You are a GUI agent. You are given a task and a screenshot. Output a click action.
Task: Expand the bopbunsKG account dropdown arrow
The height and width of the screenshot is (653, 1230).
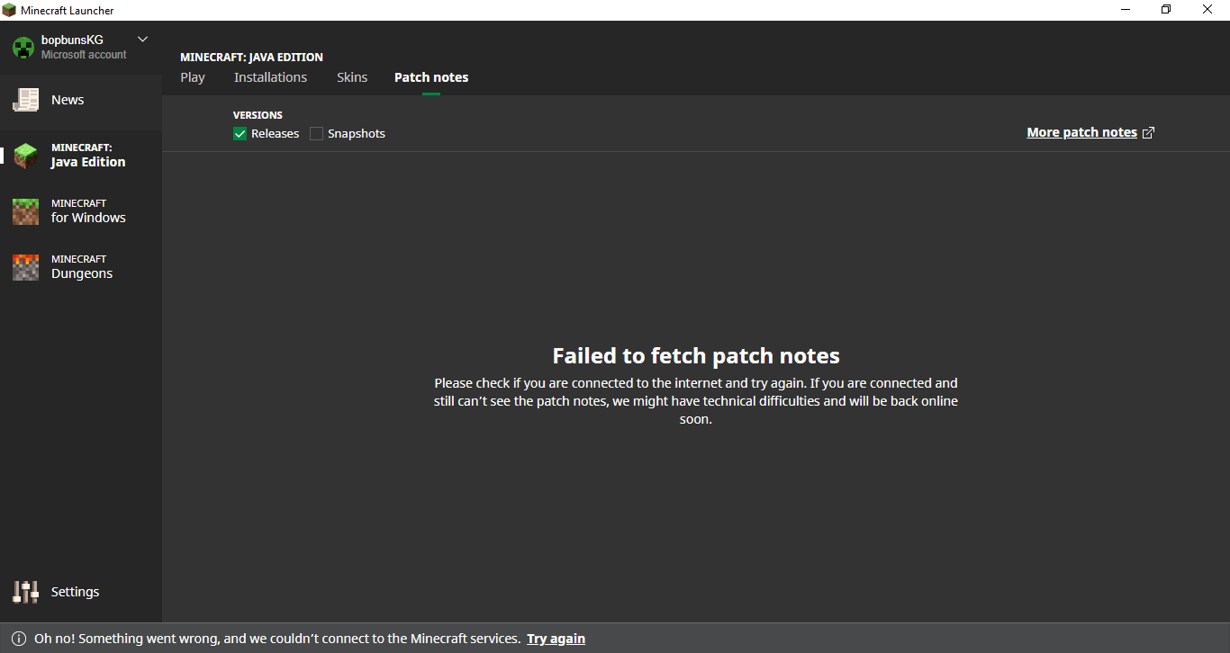coord(142,40)
